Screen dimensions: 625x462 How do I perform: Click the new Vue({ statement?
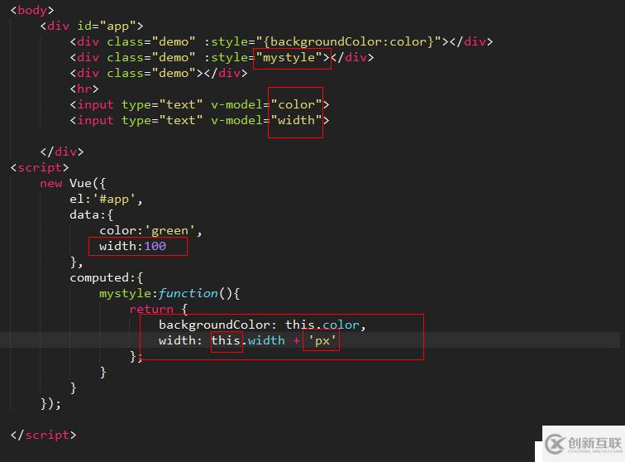[73, 183]
